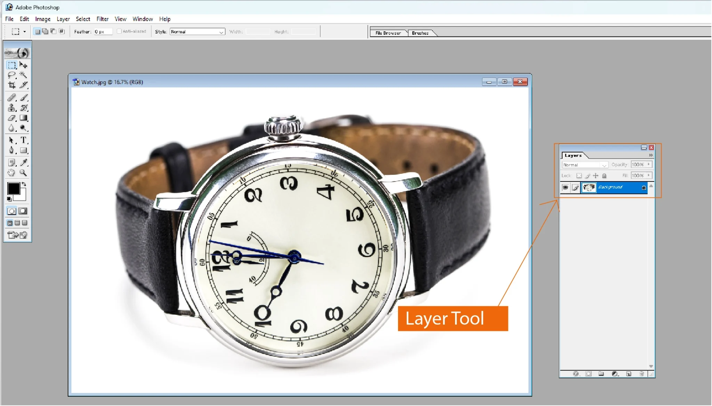Add layer mask in Layers panel
The image size is (712, 406).
tap(588, 374)
